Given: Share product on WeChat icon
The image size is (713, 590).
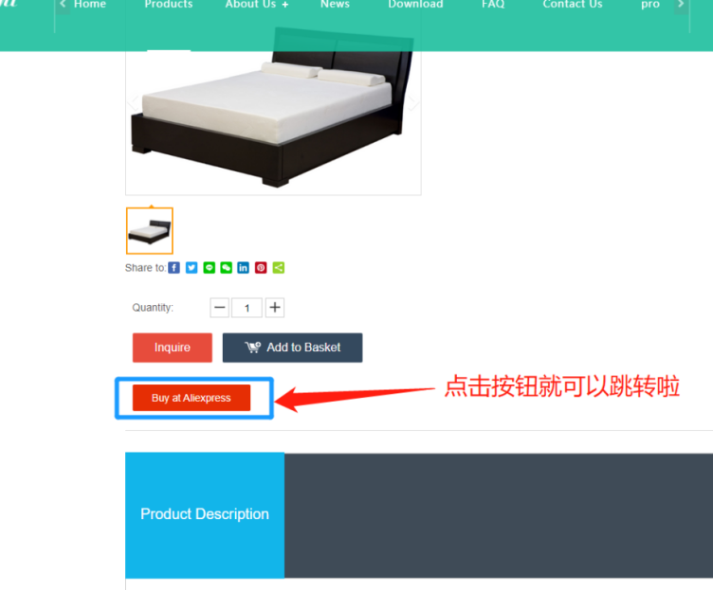Looking at the screenshot, I should pos(226,267).
